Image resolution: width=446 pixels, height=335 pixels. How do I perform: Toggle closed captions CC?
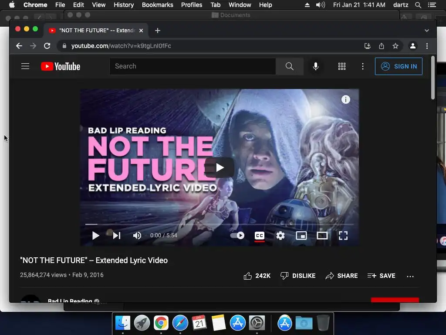(x=260, y=236)
